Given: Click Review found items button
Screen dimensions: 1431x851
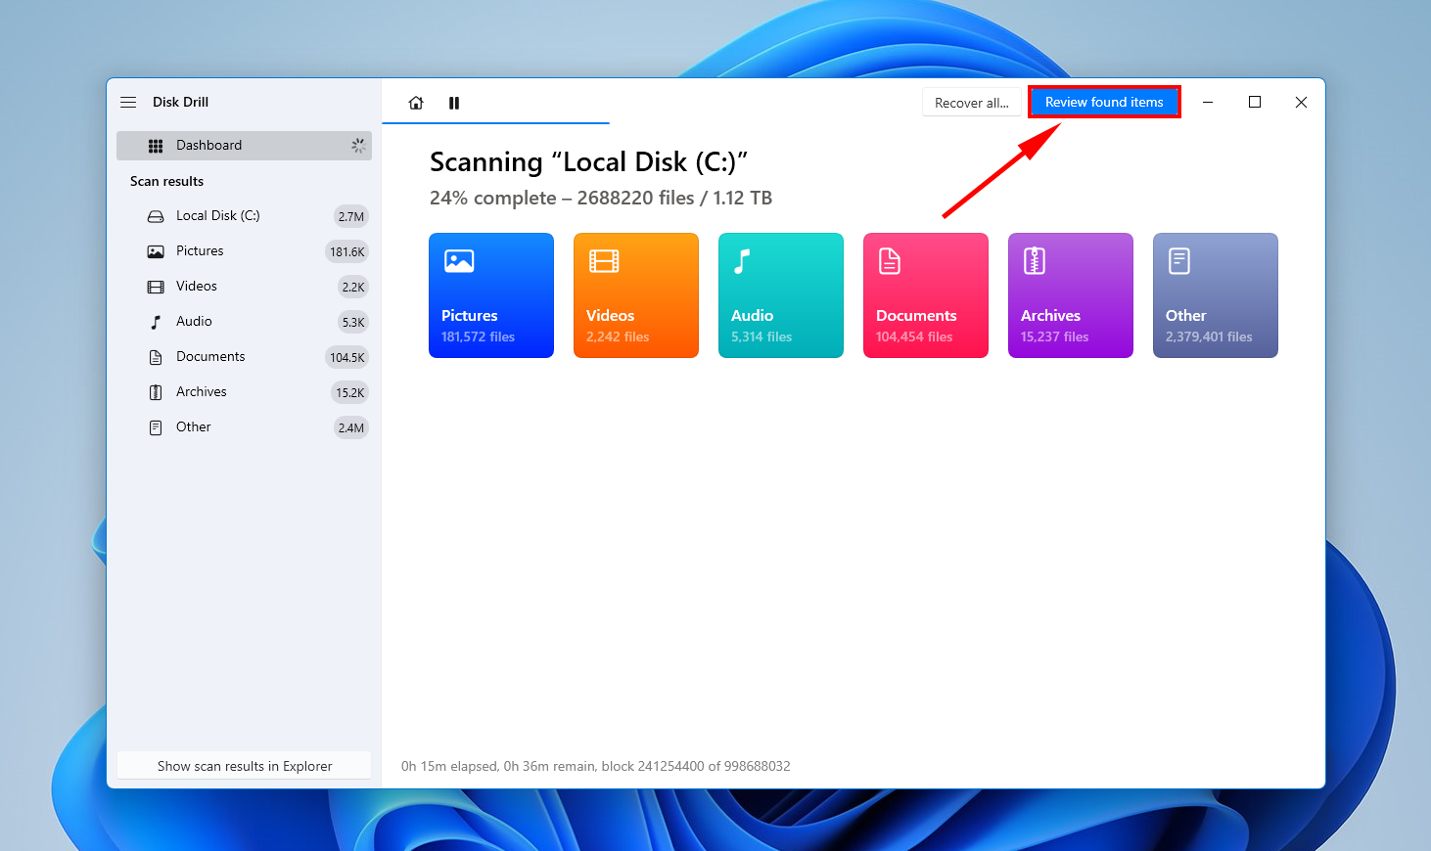Looking at the screenshot, I should pyautogui.click(x=1104, y=102).
